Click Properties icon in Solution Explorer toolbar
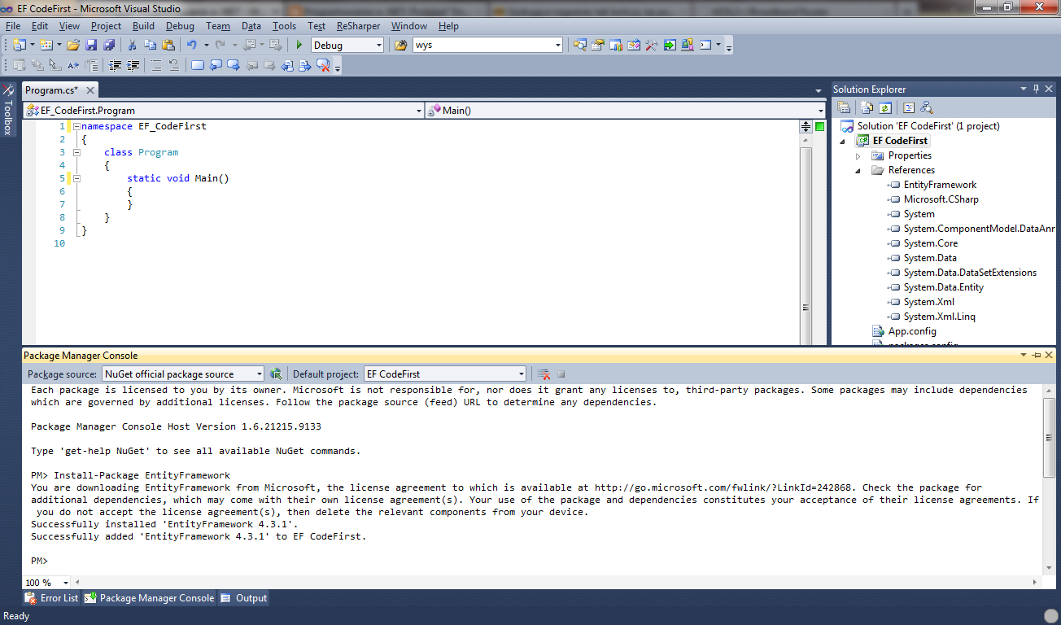This screenshot has height=625, width=1061. point(844,107)
